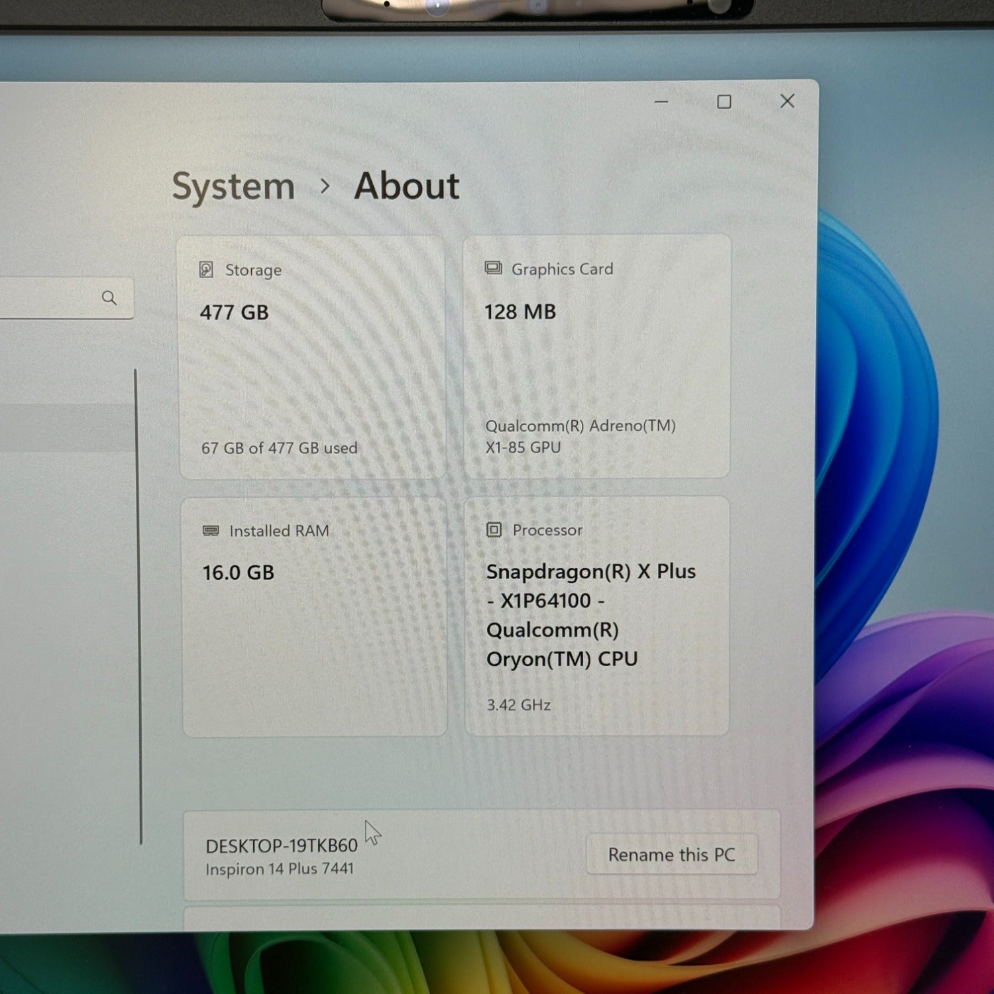Close the Settings window
The height and width of the screenshot is (994, 994).
pyautogui.click(x=787, y=101)
